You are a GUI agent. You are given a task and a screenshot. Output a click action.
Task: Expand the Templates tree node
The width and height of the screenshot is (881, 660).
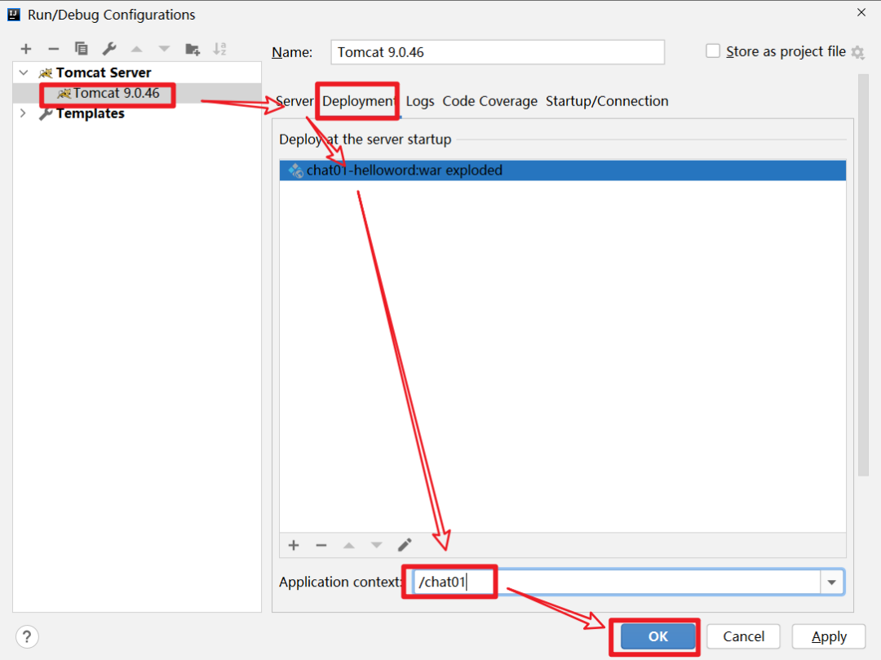23,113
